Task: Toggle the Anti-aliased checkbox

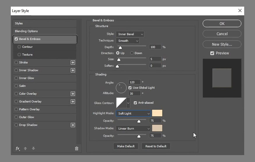Action: coord(135,103)
